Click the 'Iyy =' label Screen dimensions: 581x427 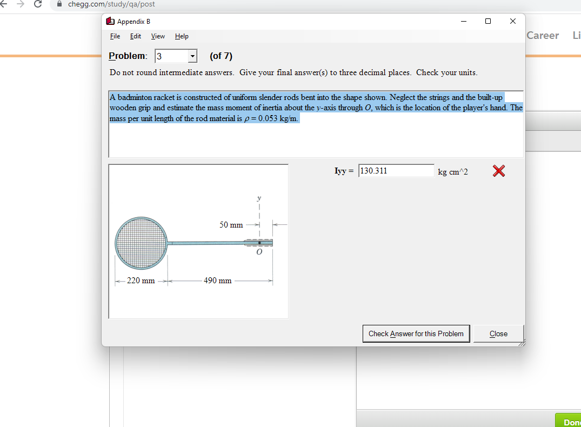(x=344, y=171)
